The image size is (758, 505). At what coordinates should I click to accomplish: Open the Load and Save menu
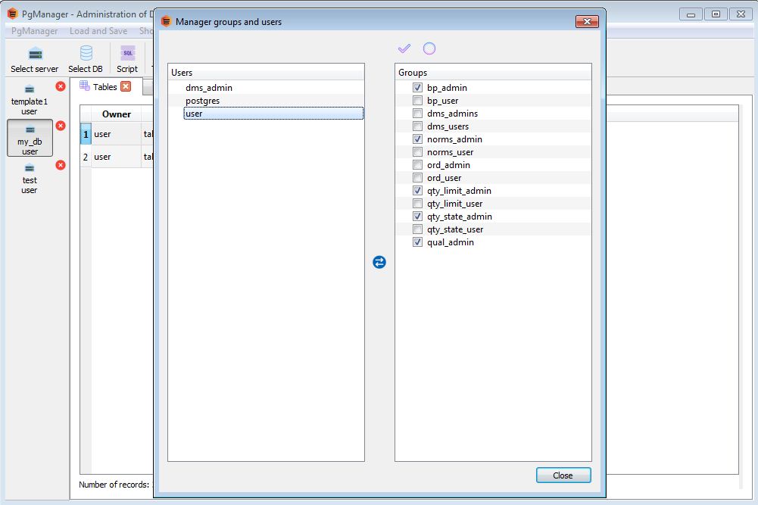click(x=98, y=31)
